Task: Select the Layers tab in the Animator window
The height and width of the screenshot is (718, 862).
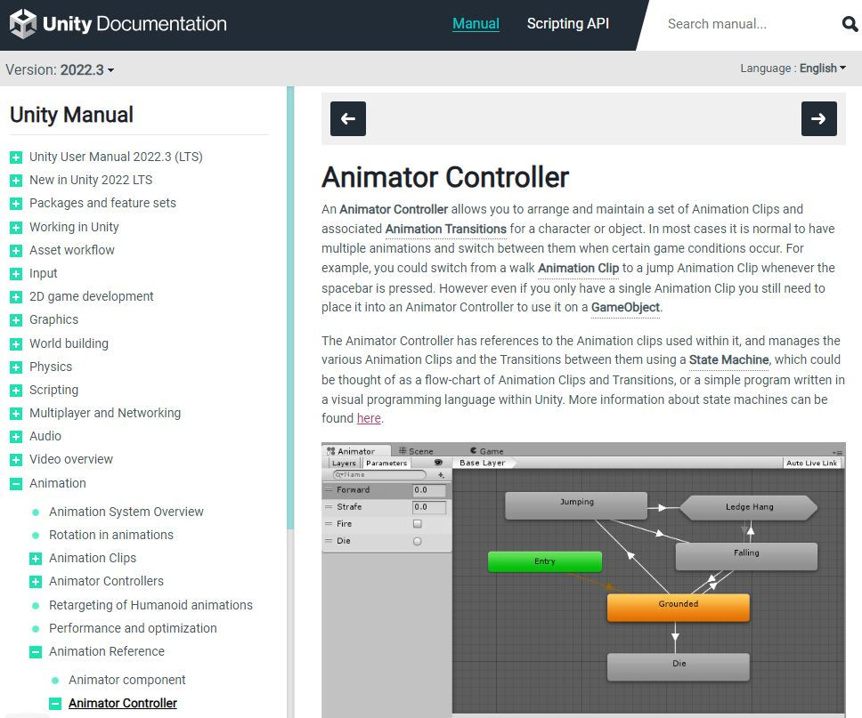Action: coord(343,462)
